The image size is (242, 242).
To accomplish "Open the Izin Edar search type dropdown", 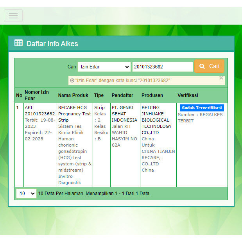I will click(x=104, y=67).
